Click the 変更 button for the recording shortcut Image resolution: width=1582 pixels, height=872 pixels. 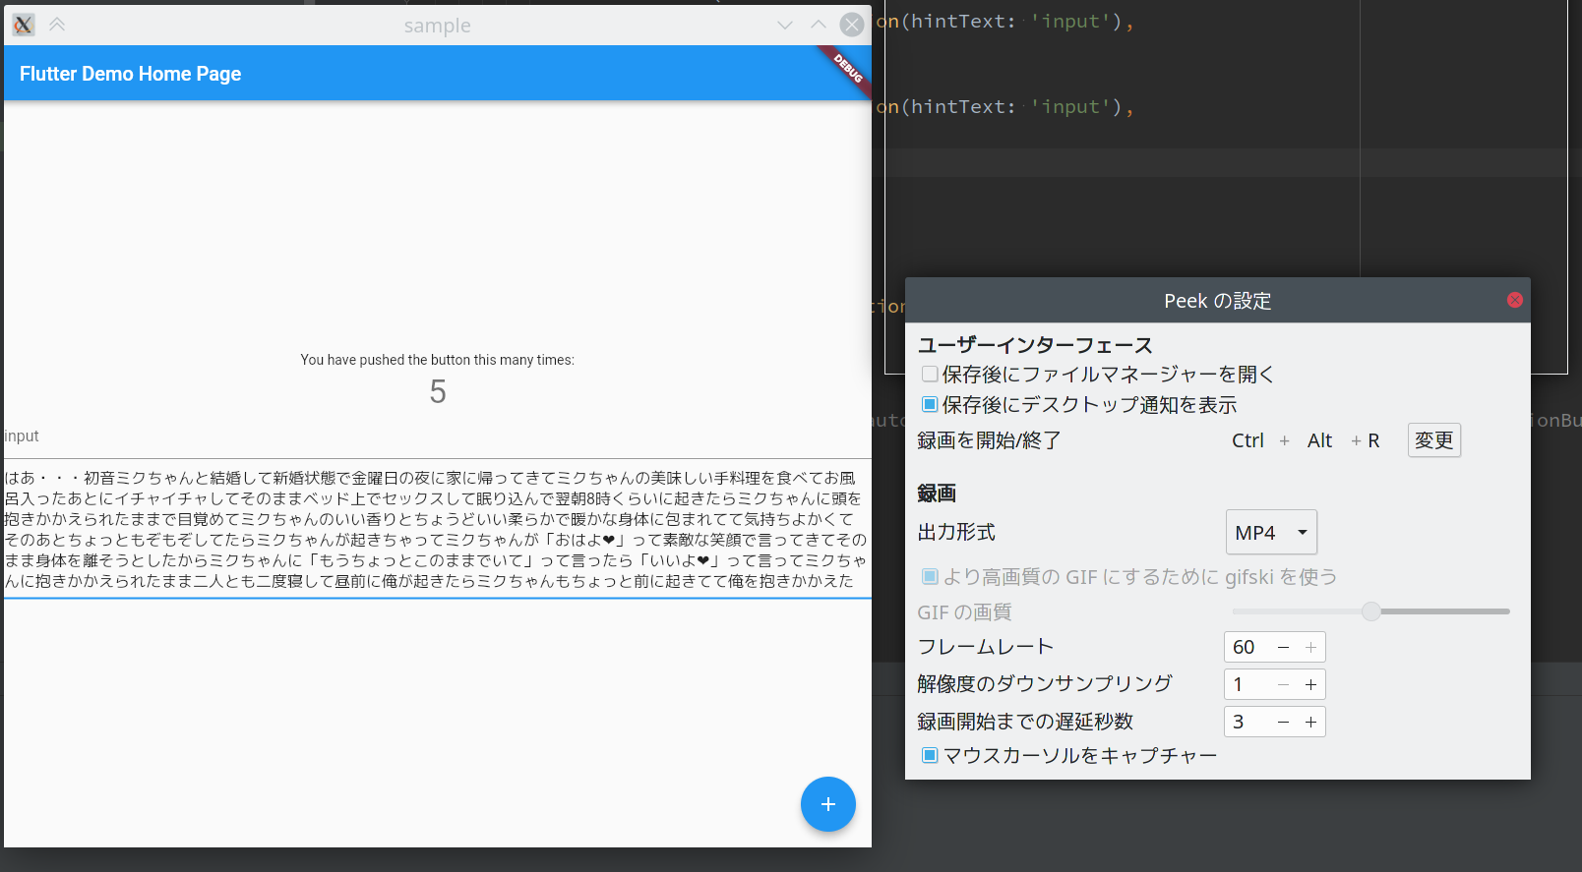1433,440
